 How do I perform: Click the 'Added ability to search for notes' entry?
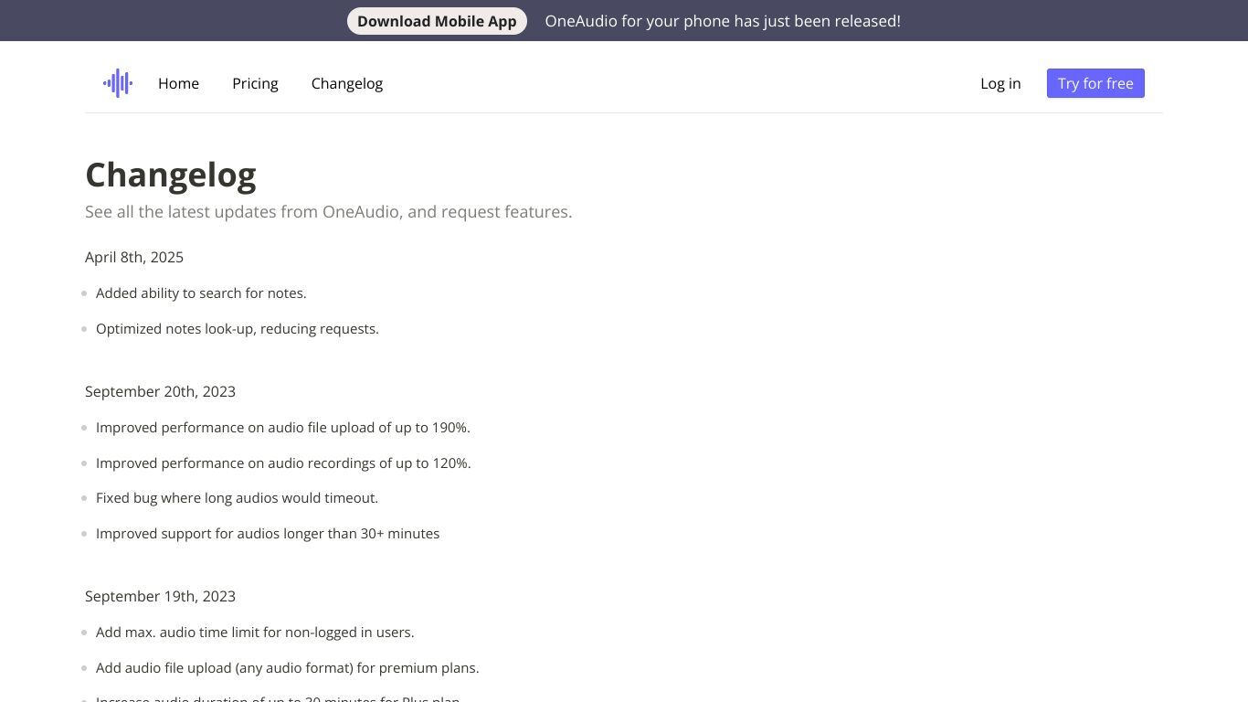tap(201, 293)
